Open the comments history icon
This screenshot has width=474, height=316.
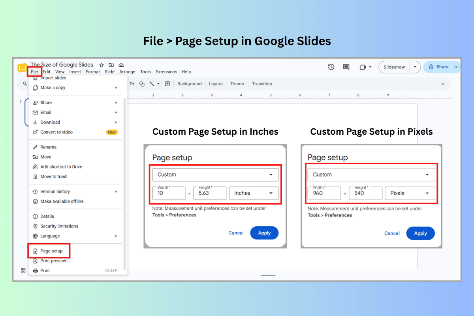coord(346,67)
